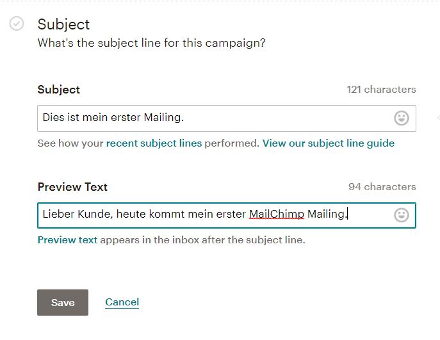
Task: Click the 121 characters counter
Action: tap(381, 90)
